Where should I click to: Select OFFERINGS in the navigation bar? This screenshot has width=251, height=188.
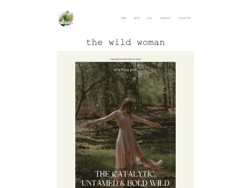[x=165, y=18]
